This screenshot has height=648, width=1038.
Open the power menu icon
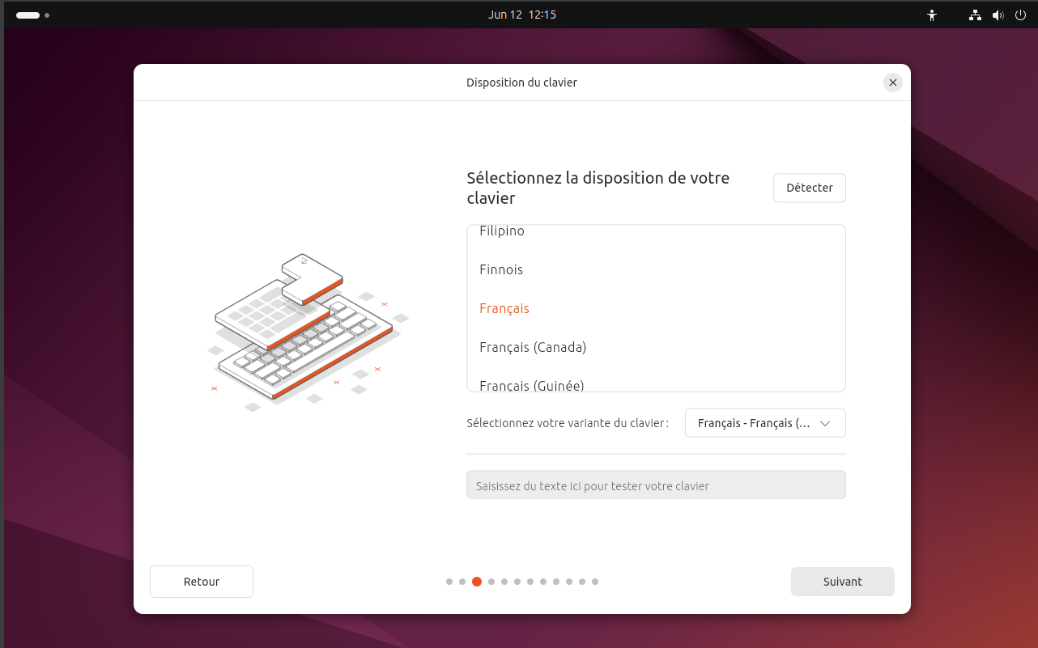point(1020,15)
